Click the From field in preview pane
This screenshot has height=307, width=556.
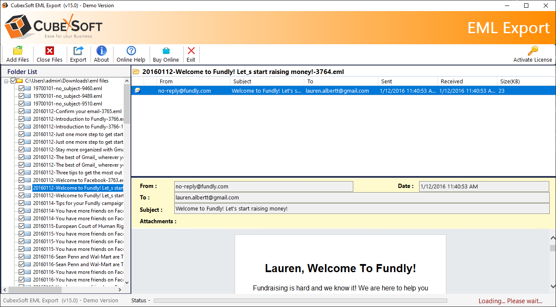pos(264,187)
